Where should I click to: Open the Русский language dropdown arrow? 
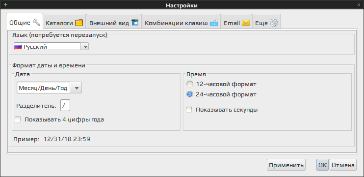[85, 47]
